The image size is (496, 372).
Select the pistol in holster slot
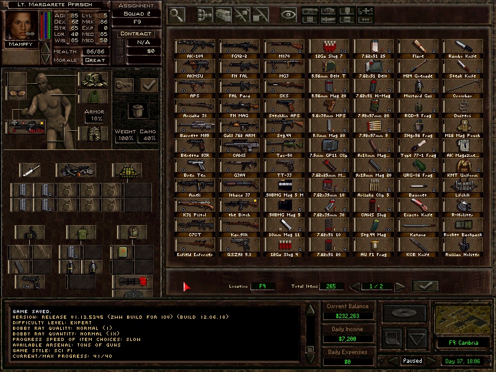(30, 282)
